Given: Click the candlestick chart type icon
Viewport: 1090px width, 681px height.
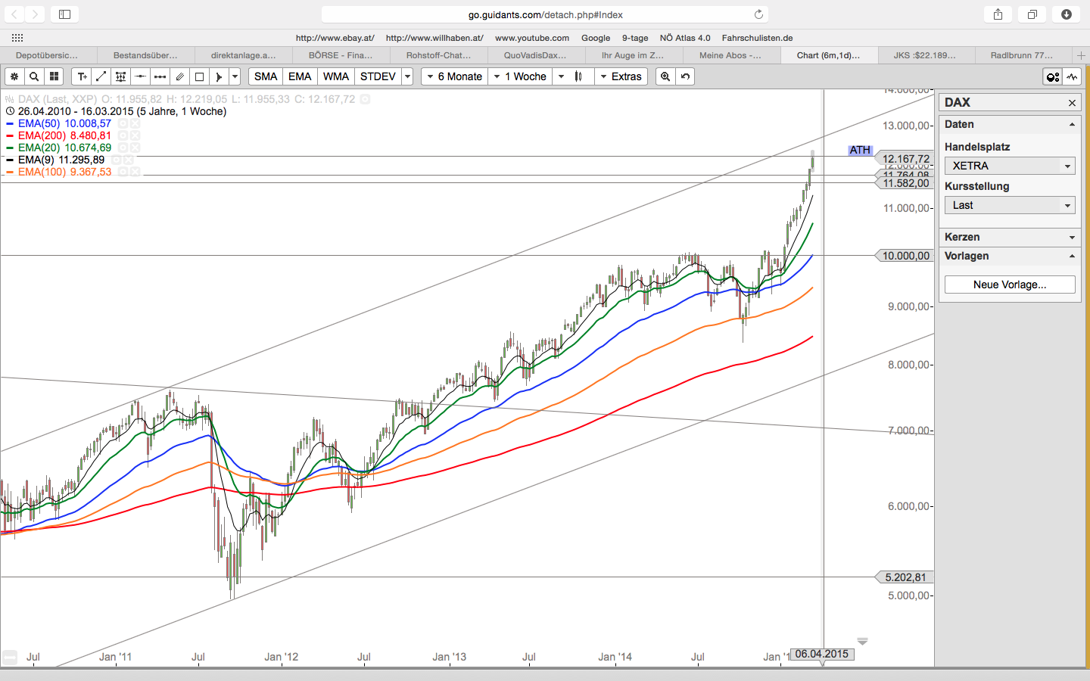Looking at the screenshot, I should point(580,76).
